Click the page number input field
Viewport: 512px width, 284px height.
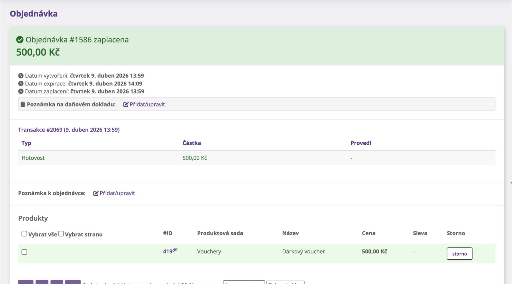pyautogui.click(x=244, y=282)
